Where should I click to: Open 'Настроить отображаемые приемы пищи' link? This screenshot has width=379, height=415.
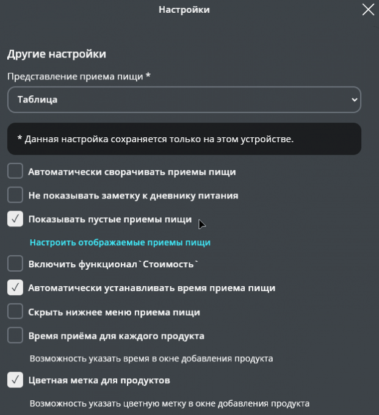coord(120,242)
